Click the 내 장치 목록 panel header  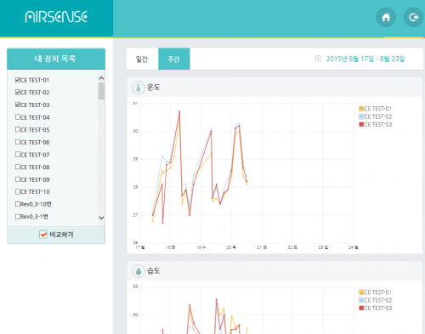[x=56, y=59]
